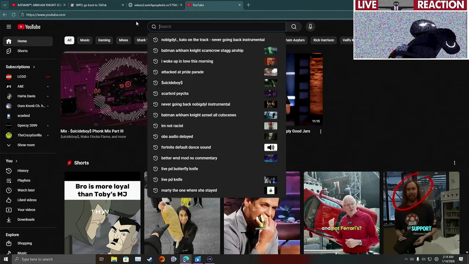469x264 pixels.
Task: Choose suggestion 'obs audio delayed'
Action: [x=216, y=136]
